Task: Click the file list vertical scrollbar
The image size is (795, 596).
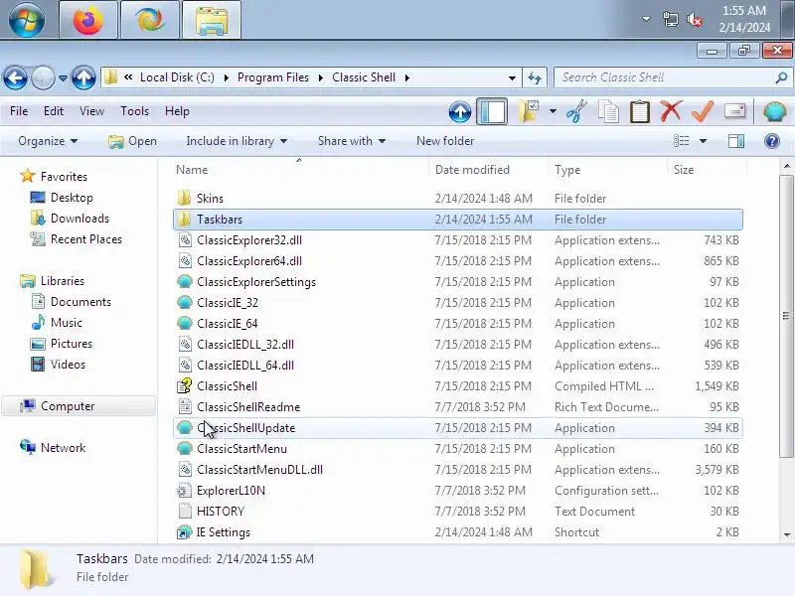Action: click(786, 316)
